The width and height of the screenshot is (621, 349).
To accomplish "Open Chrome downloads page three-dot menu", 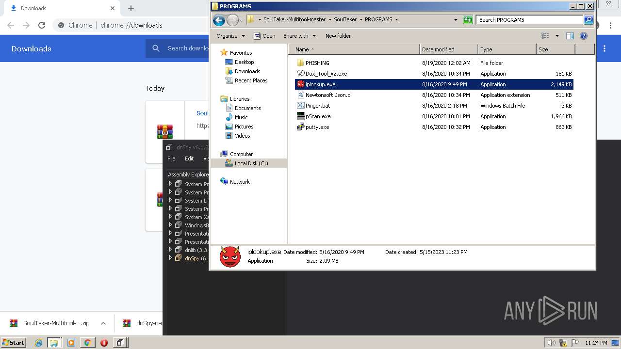I will pyautogui.click(x=605, y=48).
